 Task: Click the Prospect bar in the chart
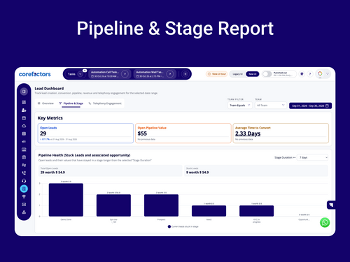coord(161,205)
